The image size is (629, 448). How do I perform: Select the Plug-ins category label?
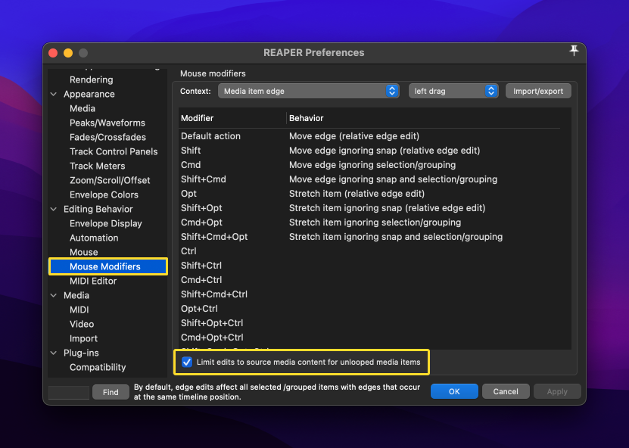point(81,353)
